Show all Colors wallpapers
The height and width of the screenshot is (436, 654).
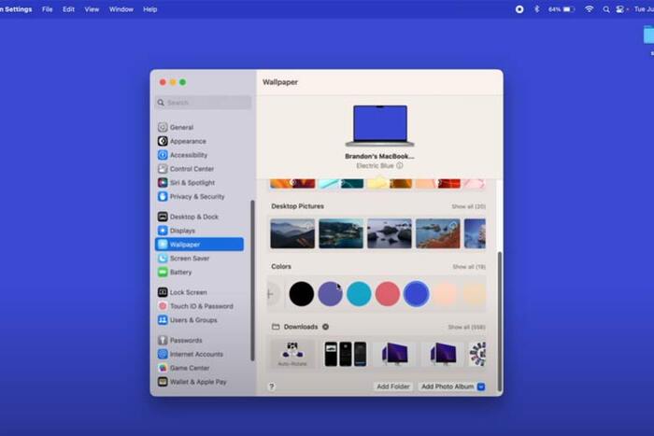click(x=468, y=267)
